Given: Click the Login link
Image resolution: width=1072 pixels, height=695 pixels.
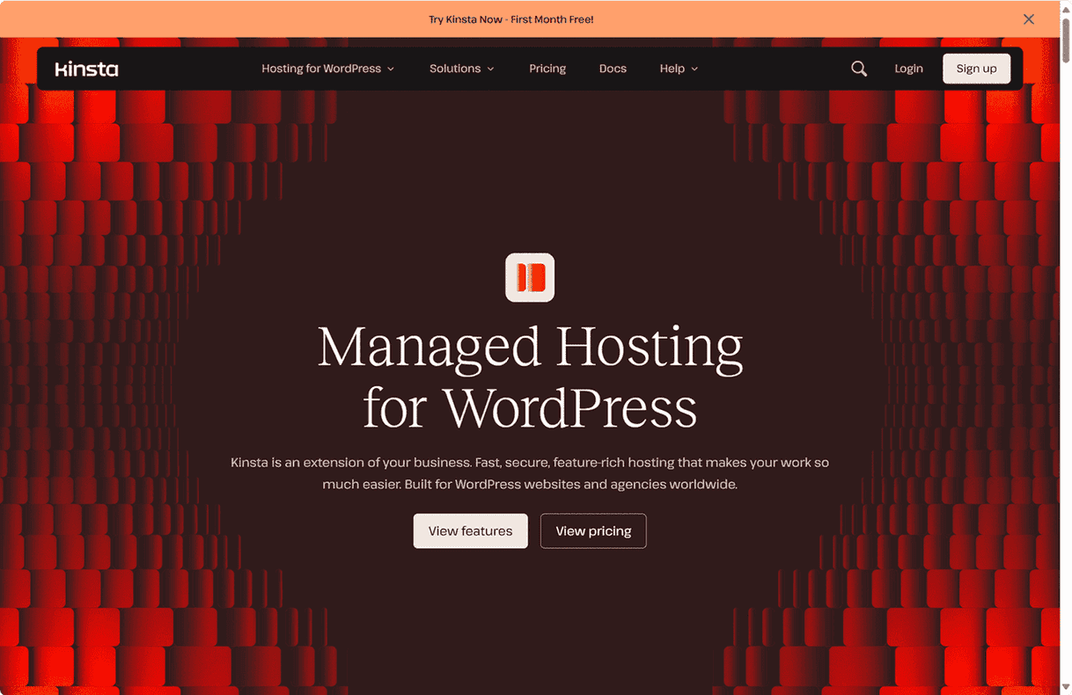Looking at the screenshot, I should click(908, 69).
